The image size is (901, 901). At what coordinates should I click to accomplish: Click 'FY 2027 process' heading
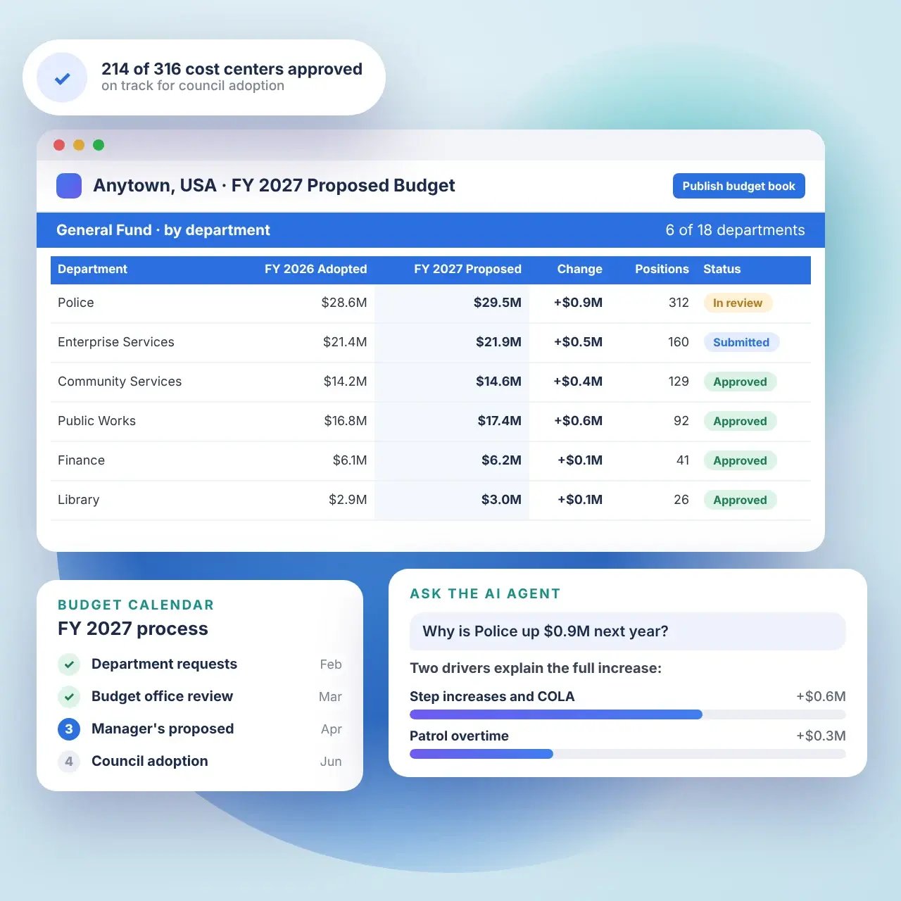tap(133, 629)
